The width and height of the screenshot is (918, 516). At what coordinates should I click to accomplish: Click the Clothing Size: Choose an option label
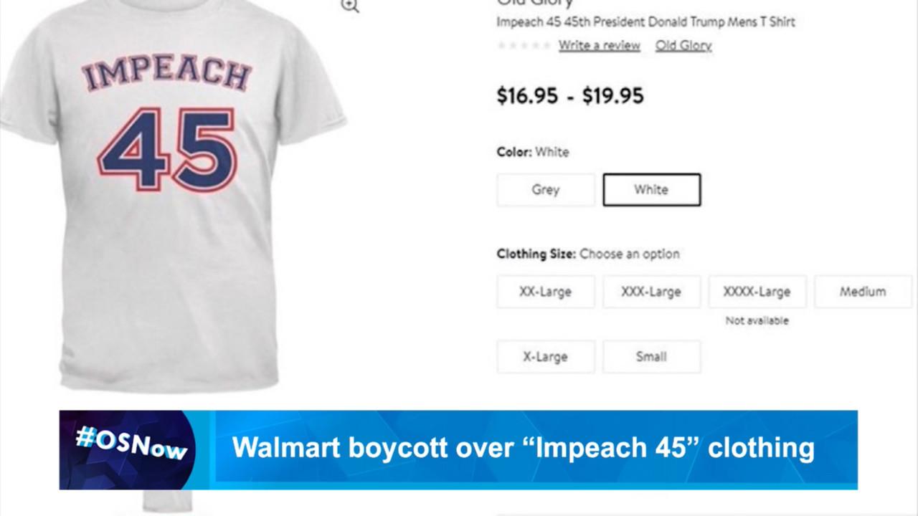pos(587,254)
